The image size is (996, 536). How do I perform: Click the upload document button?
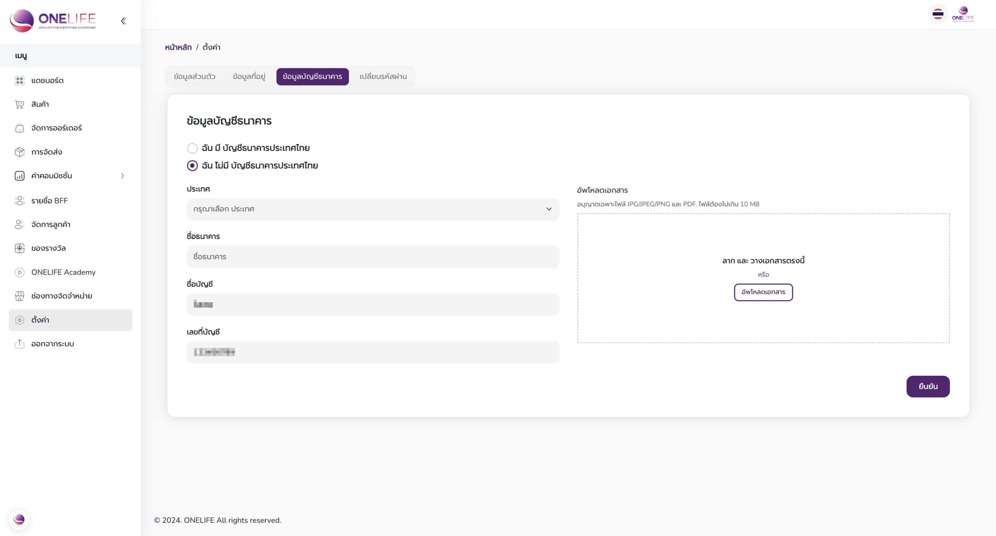tap(763, 292)
